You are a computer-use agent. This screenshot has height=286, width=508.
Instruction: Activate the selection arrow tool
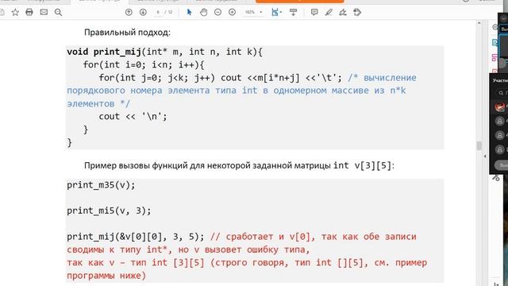[x=189, y=13]
